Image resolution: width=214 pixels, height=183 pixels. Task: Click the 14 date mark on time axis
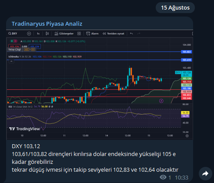[x=107, y=136]
